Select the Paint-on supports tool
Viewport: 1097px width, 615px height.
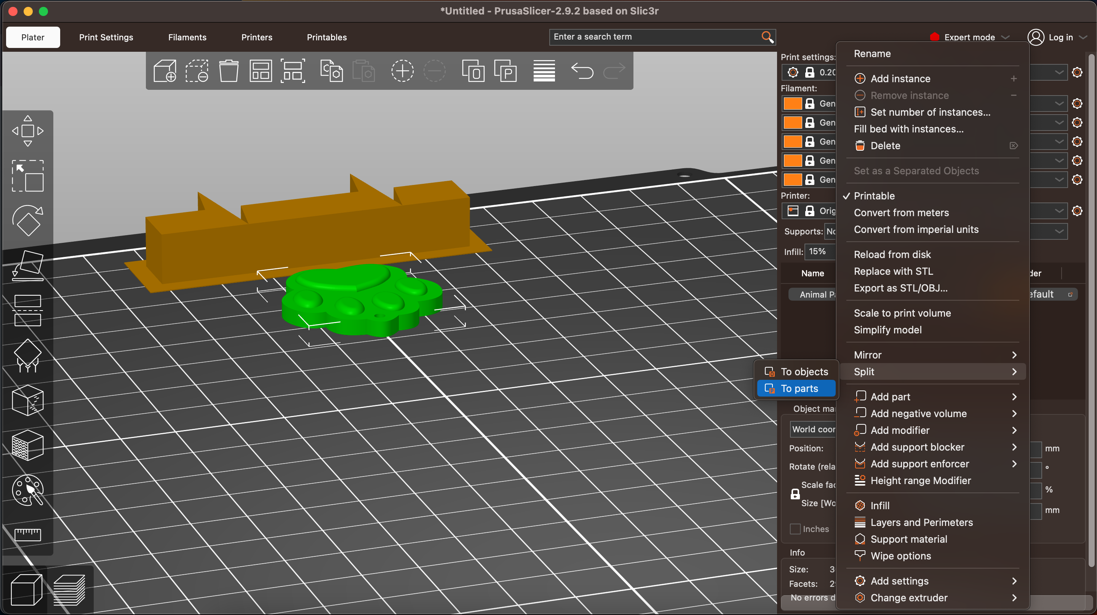[28, 355]
